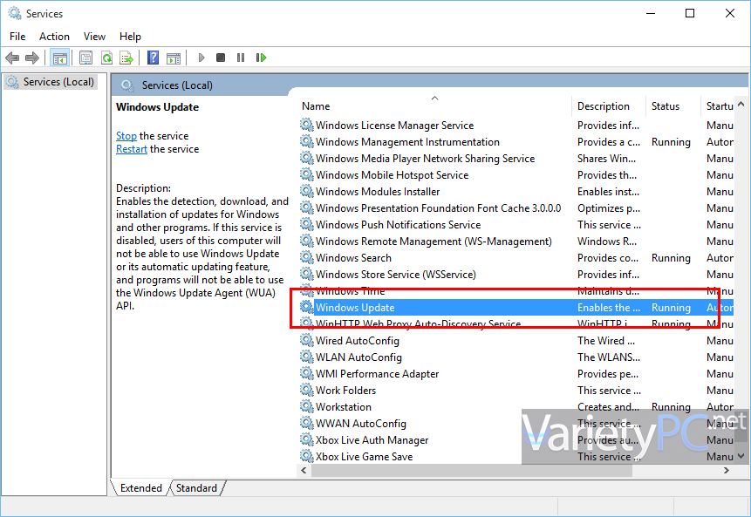Open the File menu
The height and width of the screenshot is (517, 751).
click(x=17, y=36)
